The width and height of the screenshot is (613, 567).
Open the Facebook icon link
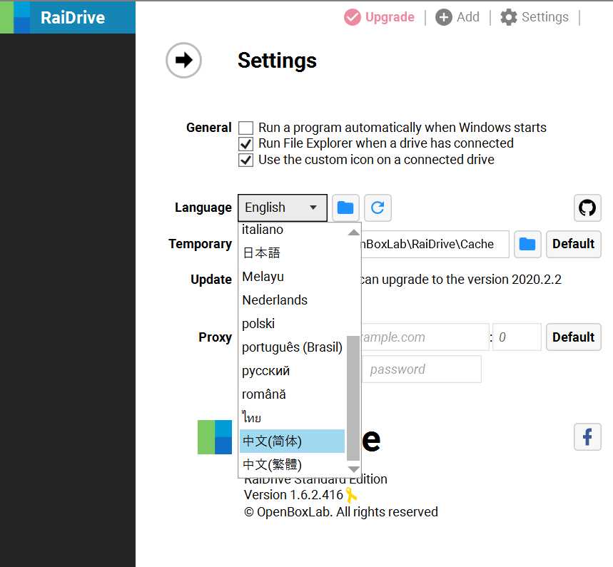[x=587, y=437]
